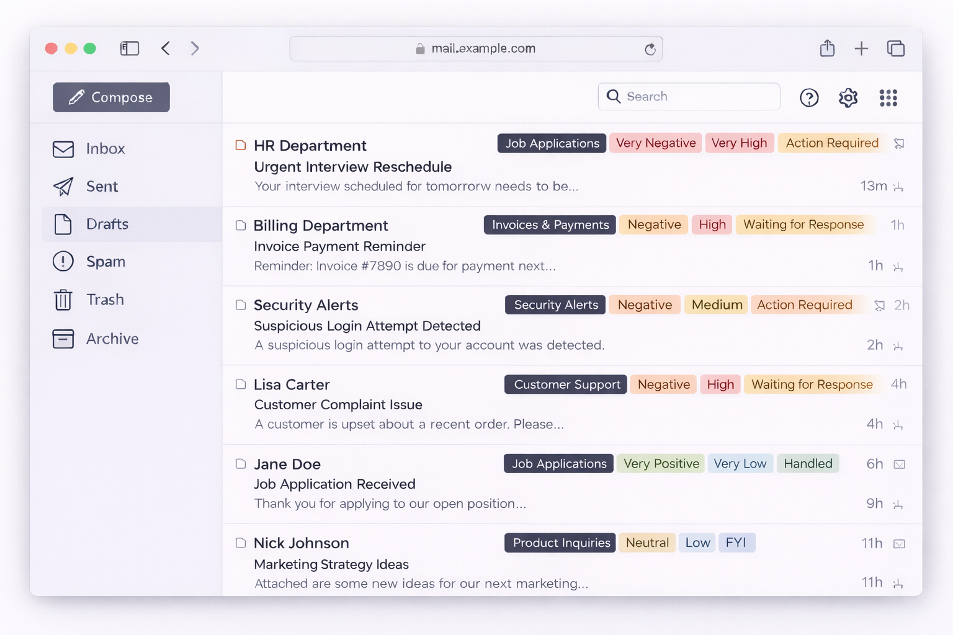The width and height of the screenshot is (953, 635).
Task: Open the Customer Support category on Lisa Carter
Action: click(x=565, y=384)
